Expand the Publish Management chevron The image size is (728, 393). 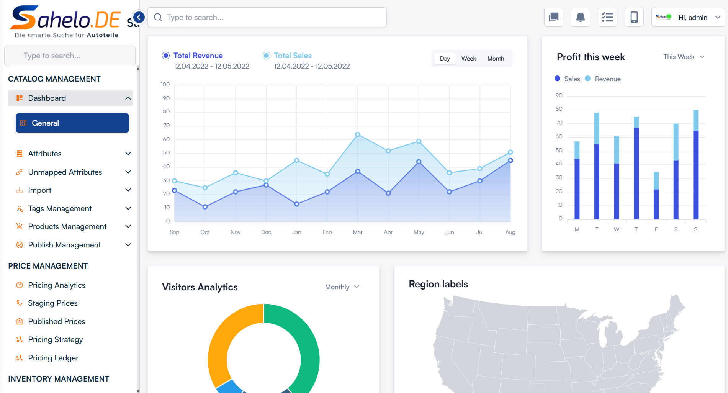tap(128, 245)
